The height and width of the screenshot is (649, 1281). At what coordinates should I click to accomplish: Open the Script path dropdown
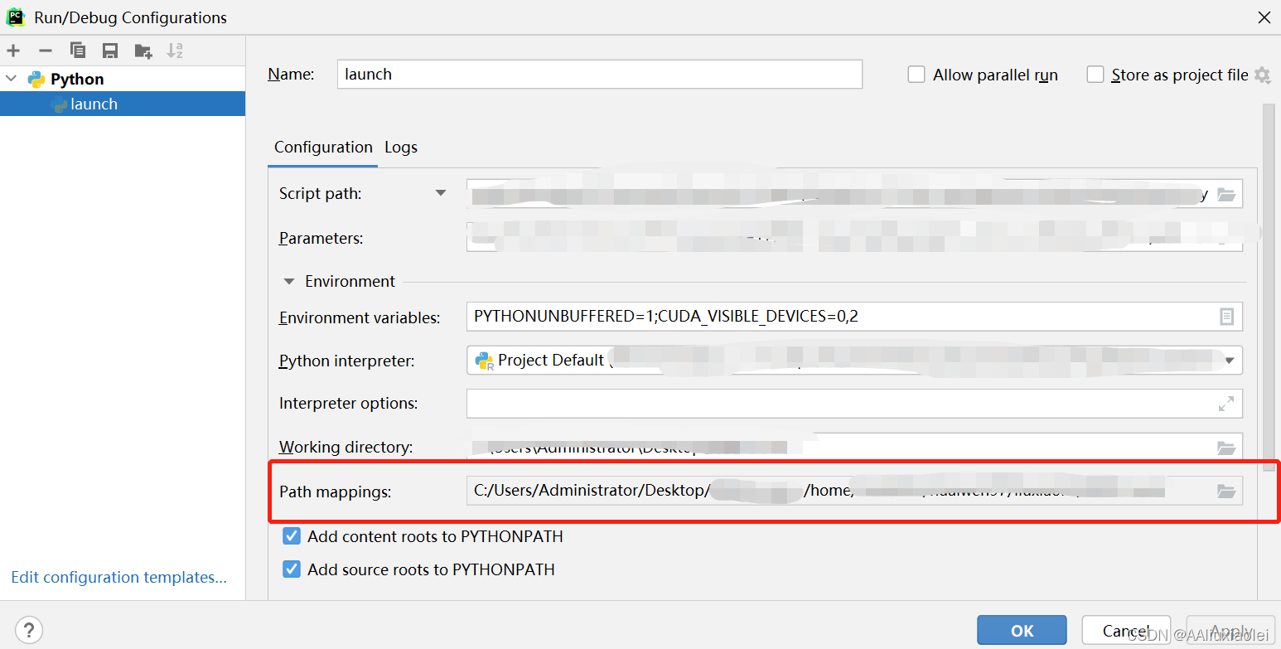click(442, 192)
